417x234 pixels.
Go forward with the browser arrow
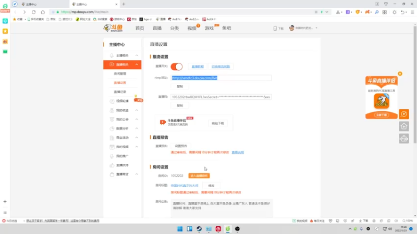(24, 12)
